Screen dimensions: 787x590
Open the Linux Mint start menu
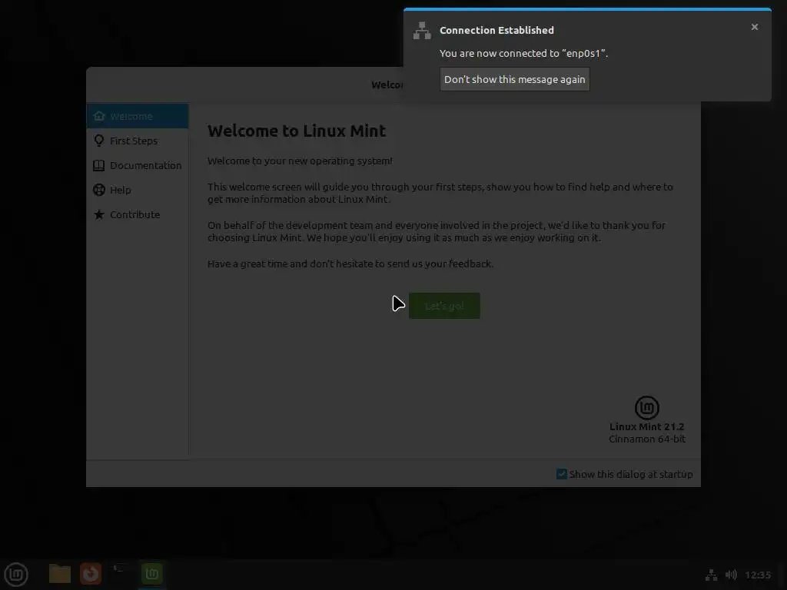pyautogui.click(x=16, y=575)
